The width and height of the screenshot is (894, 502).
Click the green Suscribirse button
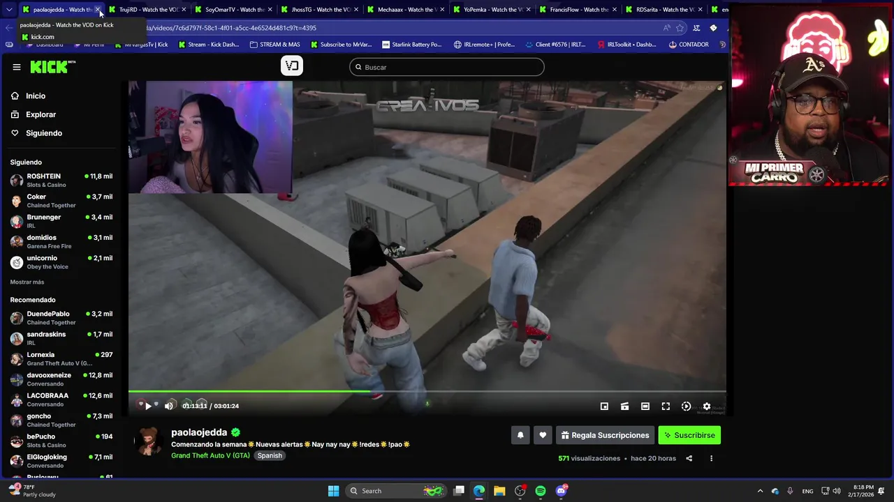(689, 435)
